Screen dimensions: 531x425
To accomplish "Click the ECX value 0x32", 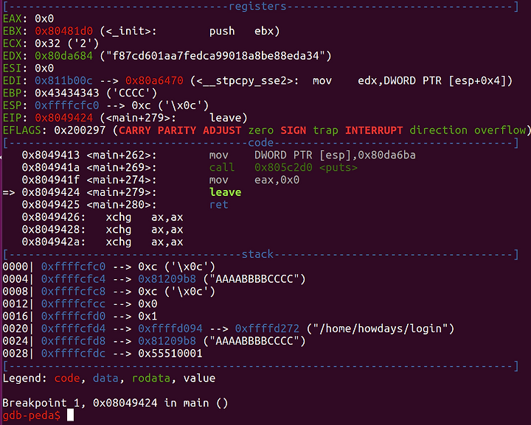I will [x=47, y=43].
